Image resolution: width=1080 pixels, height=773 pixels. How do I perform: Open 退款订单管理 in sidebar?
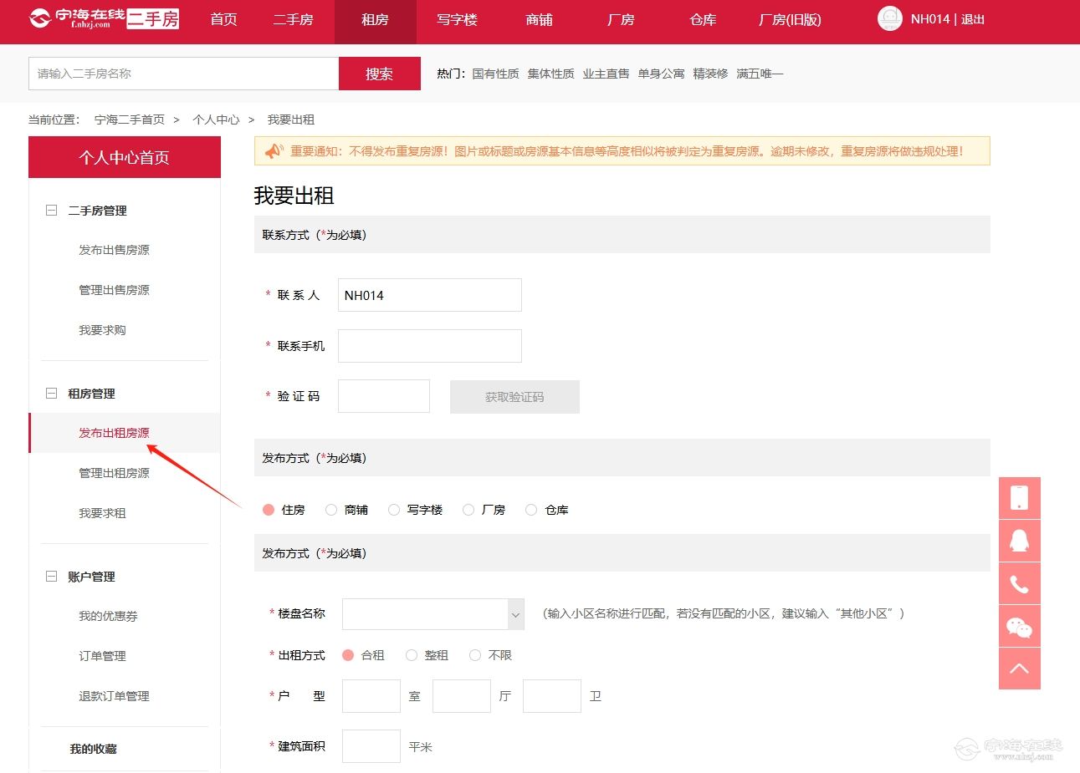tap(114, 696)
